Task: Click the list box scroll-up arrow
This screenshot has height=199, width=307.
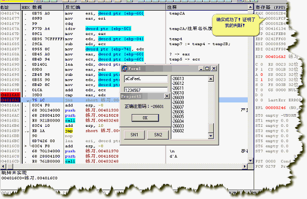Action: click(211, 79)
